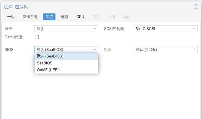
Task: Switch to the CPU tab
Action: pyautogui.click(x=80, y=17)
